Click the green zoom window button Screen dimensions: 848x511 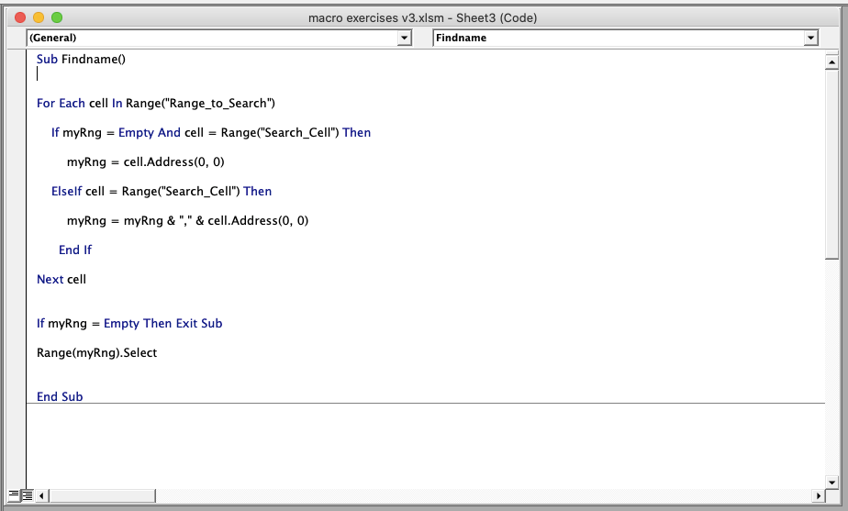pyautogui.click(x=57, y=17)
